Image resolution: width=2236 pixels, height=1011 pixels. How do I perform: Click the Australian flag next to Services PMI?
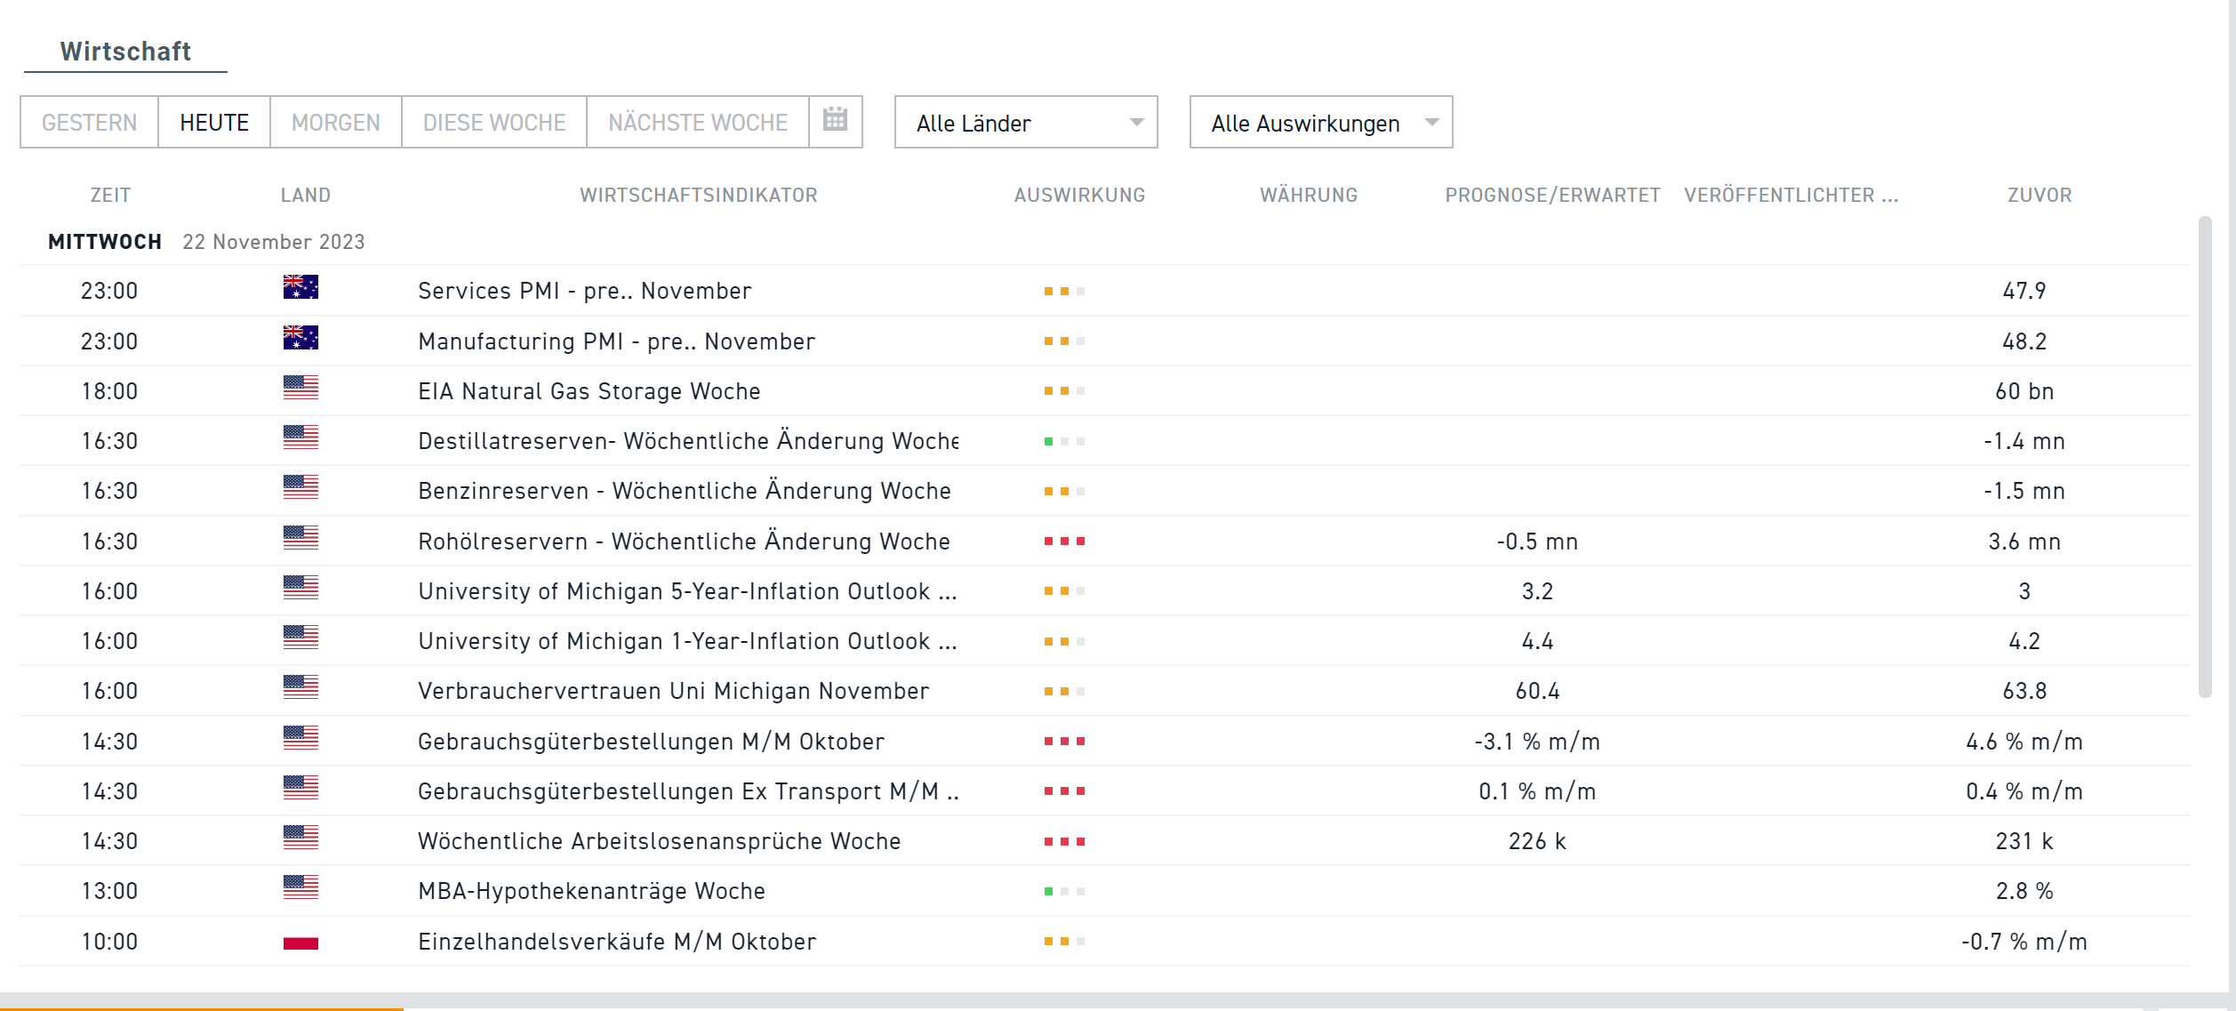click(299, 290)
